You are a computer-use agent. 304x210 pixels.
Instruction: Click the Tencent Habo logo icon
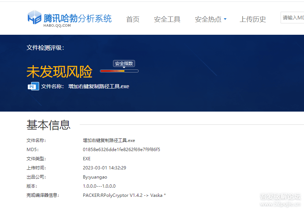point(34,17)
